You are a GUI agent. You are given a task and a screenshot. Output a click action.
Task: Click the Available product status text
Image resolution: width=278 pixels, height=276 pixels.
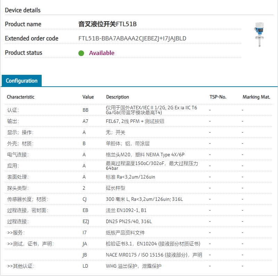(x=102, y=53)
